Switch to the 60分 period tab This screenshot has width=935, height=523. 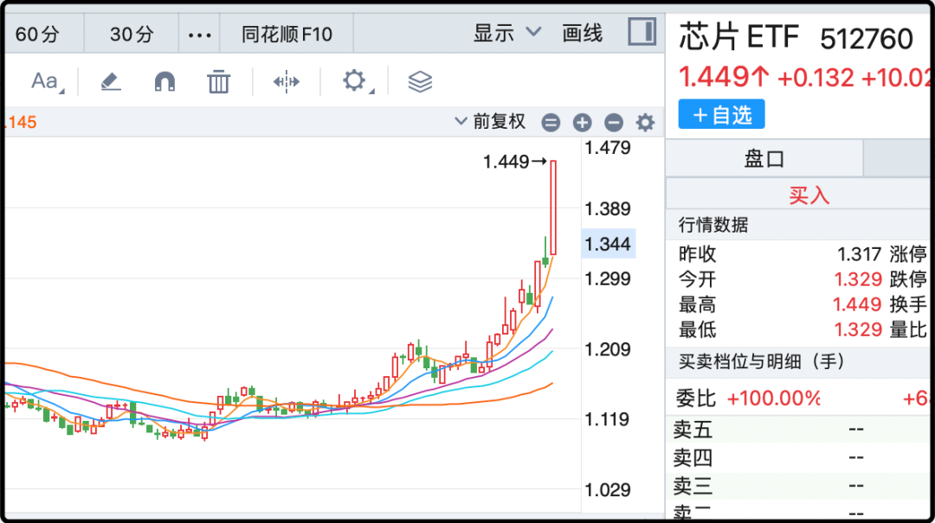click(38, 35)
